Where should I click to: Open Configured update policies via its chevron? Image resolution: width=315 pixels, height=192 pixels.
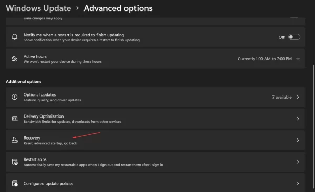(x=298, y=184)
